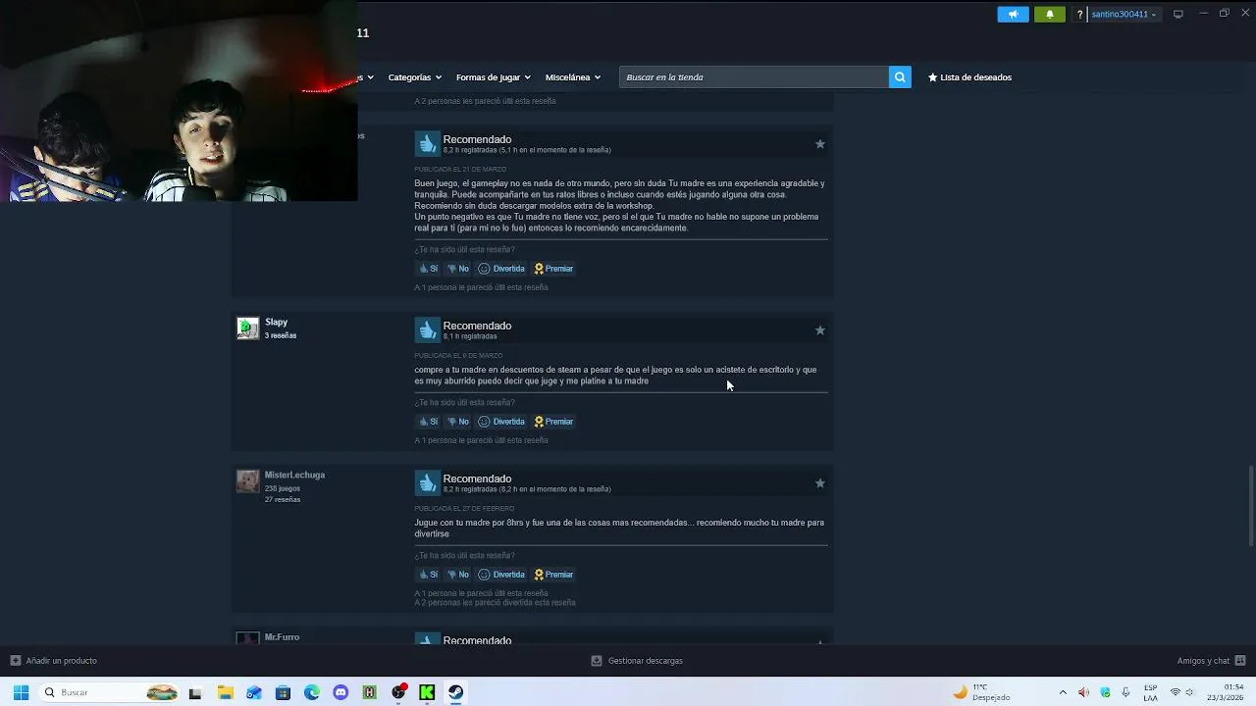
Task: Click the Buscar en la tienda field
Action: click(754, 77)
